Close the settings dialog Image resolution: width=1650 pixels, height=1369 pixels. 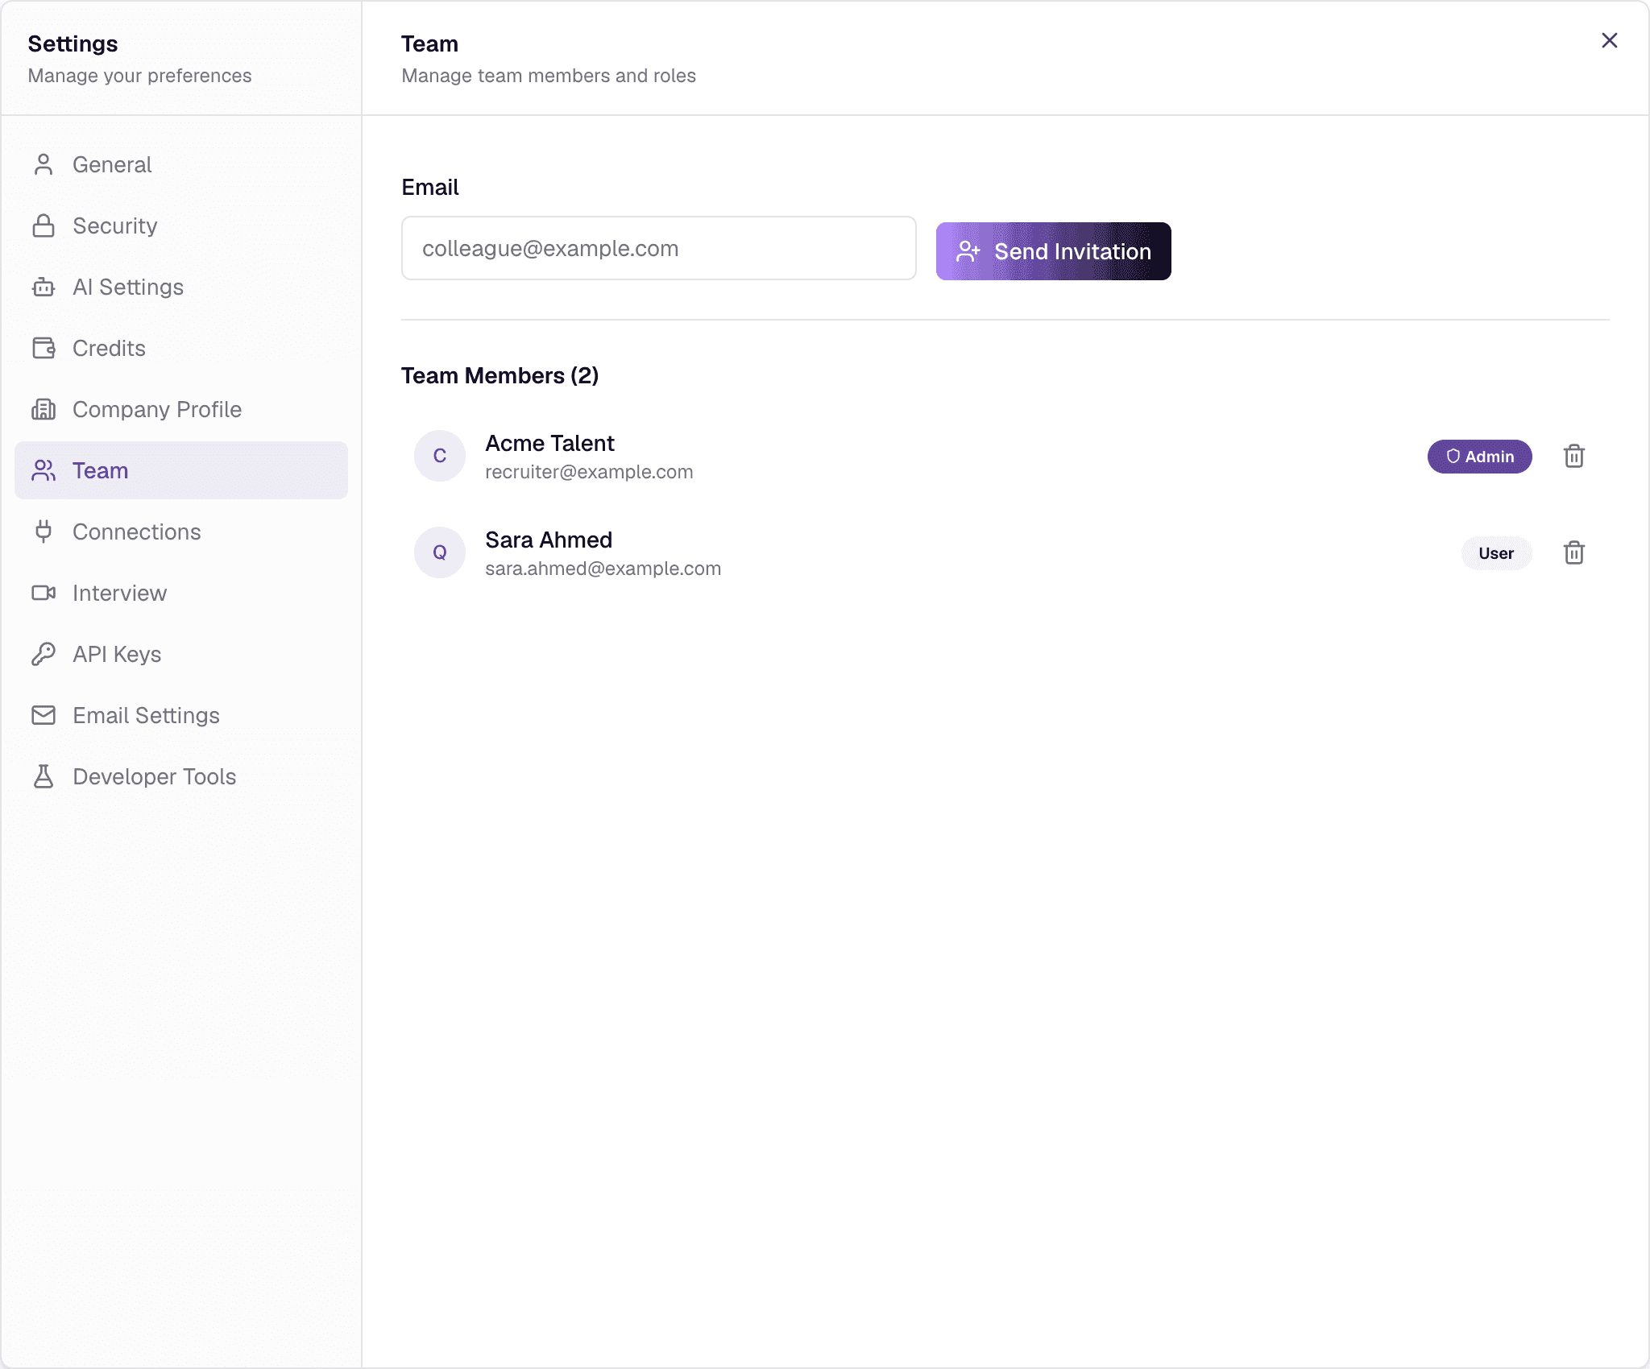tap(1610, 40)
